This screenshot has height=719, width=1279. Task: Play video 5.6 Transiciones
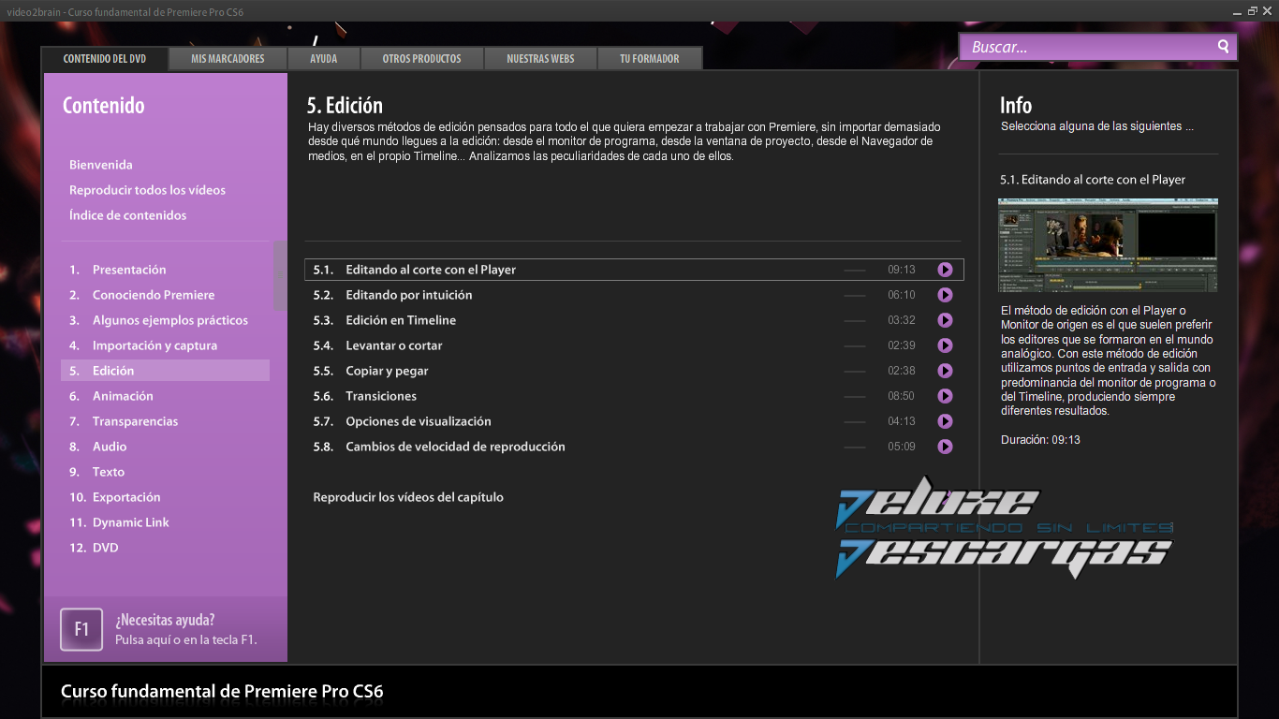click(945, 396)
